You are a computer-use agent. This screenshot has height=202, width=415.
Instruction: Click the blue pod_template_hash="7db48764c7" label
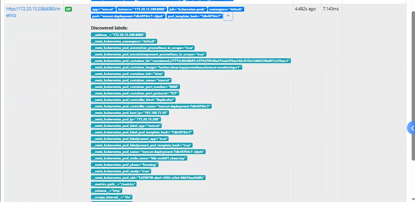pos(194,16)
